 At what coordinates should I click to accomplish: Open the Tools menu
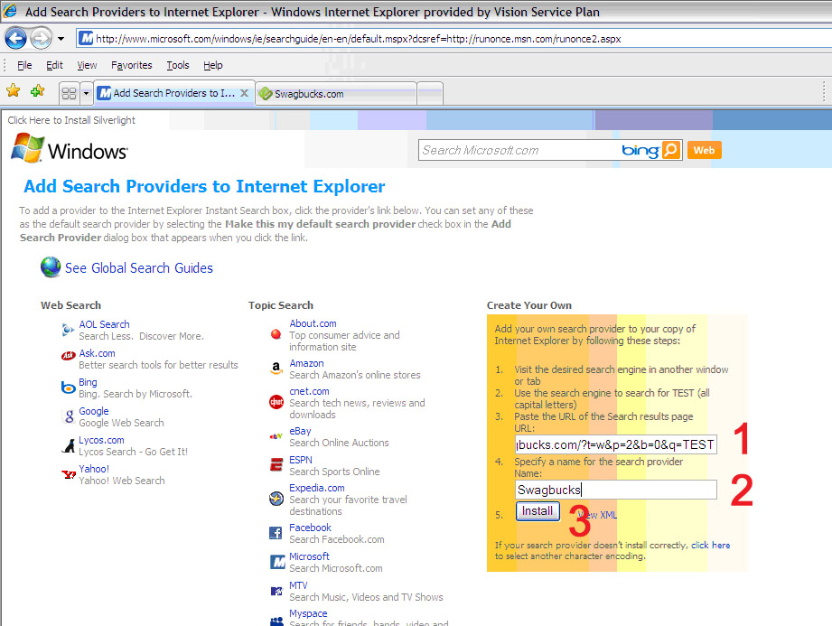(178, 65)
